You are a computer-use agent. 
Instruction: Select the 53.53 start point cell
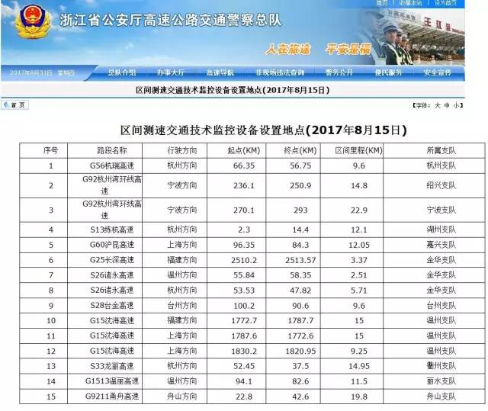coord(236,291)
